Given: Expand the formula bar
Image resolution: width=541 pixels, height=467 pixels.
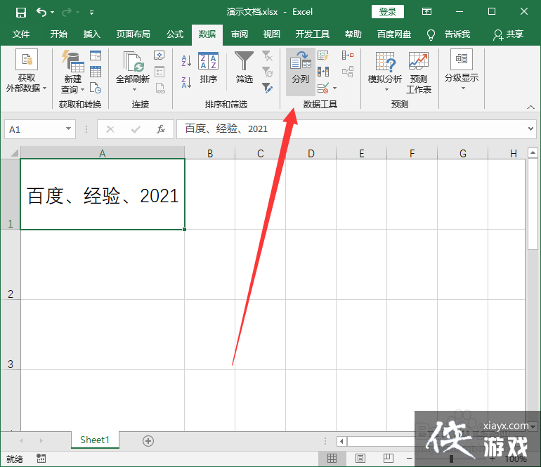Looking at the screenshot, I should click(530, 129).
